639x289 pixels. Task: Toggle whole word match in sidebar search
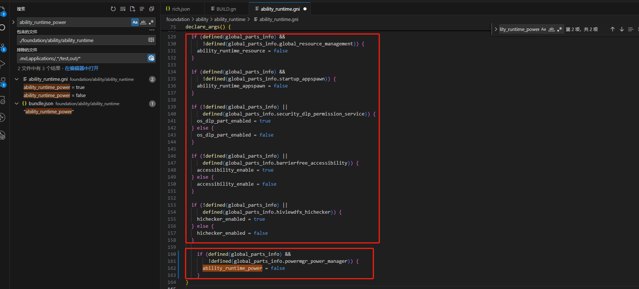(143, 22)
